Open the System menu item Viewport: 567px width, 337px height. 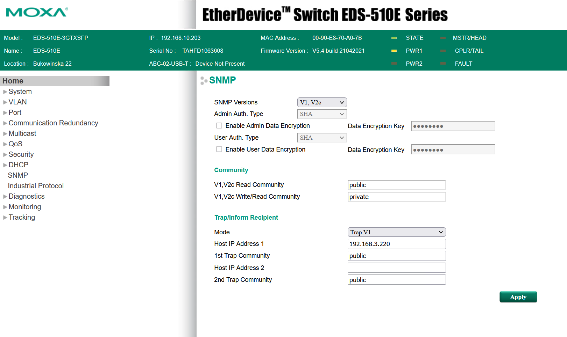(20, 91)
